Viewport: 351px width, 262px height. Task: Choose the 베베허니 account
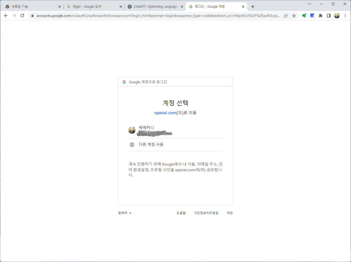click(175, 130)
